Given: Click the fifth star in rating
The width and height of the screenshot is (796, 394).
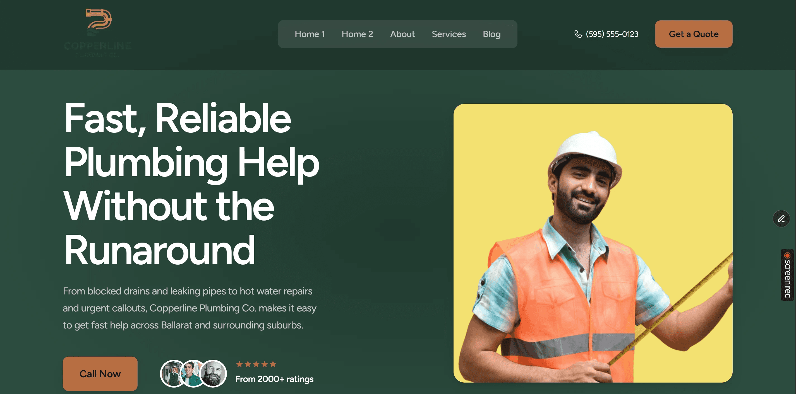Looking at the screenshot, I should coord(273,364).
